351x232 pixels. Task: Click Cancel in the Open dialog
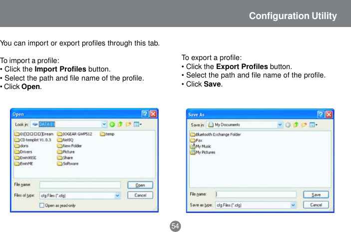coord(140,195)
